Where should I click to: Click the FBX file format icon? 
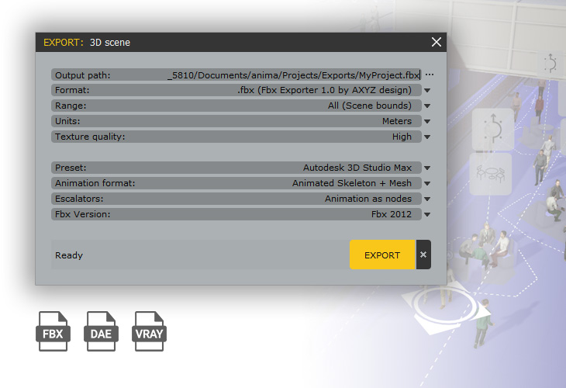click(53, 331)
